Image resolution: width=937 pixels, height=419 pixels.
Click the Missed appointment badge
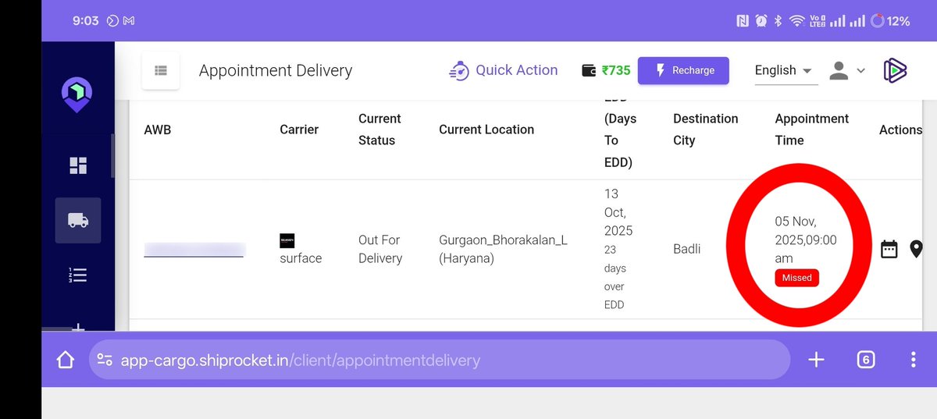click(797, 277)
